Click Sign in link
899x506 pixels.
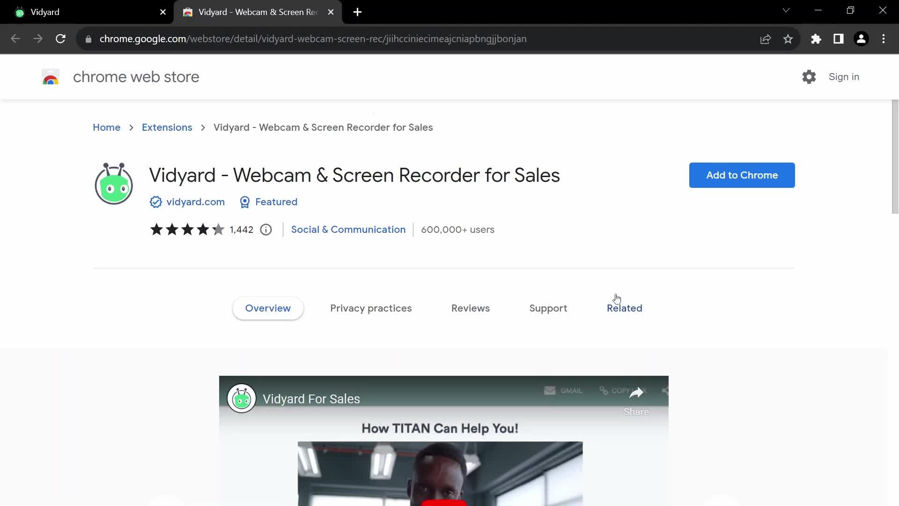844,77
